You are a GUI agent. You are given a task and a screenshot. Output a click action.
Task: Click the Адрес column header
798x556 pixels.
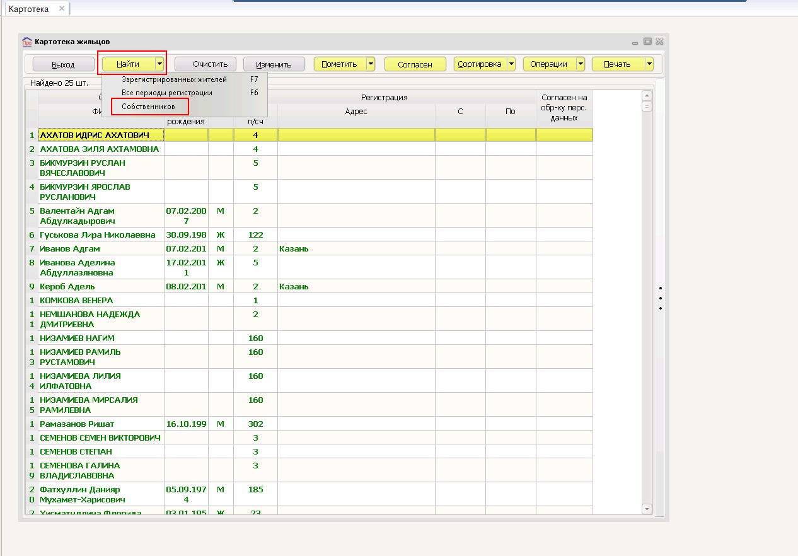tap(356, 111)
